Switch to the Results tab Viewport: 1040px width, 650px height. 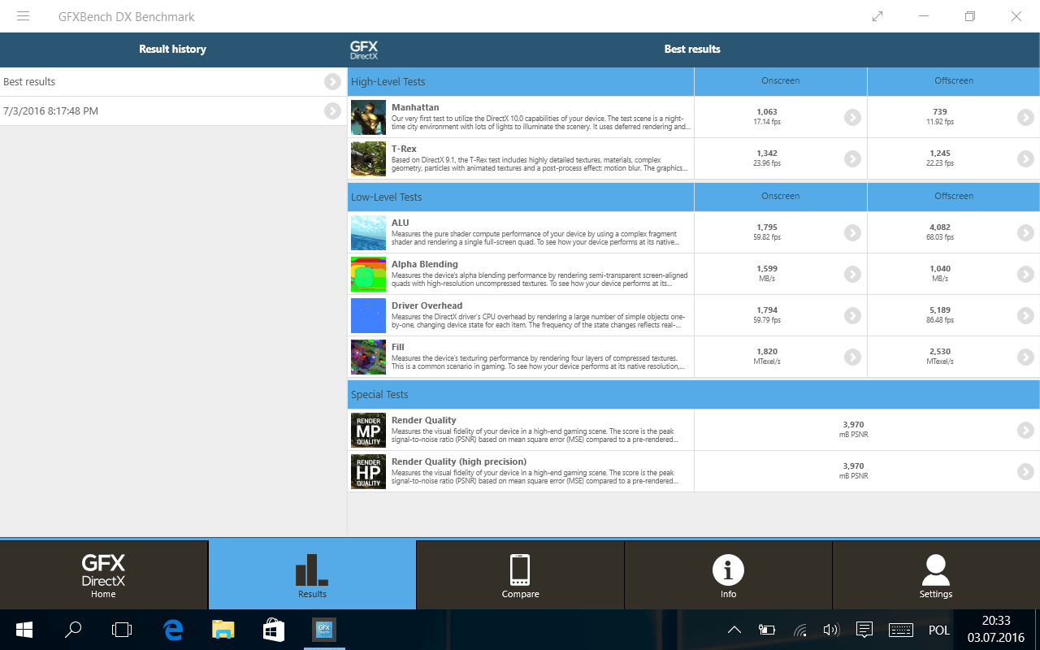point(312,575)
